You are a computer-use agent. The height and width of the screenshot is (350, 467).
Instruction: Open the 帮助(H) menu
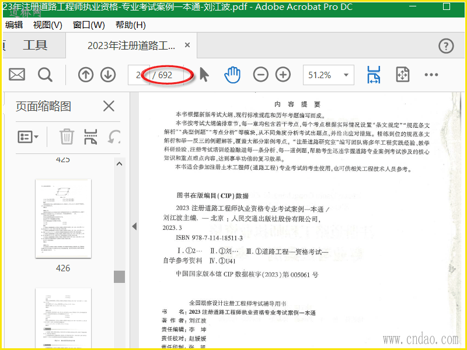coord(130,25)
